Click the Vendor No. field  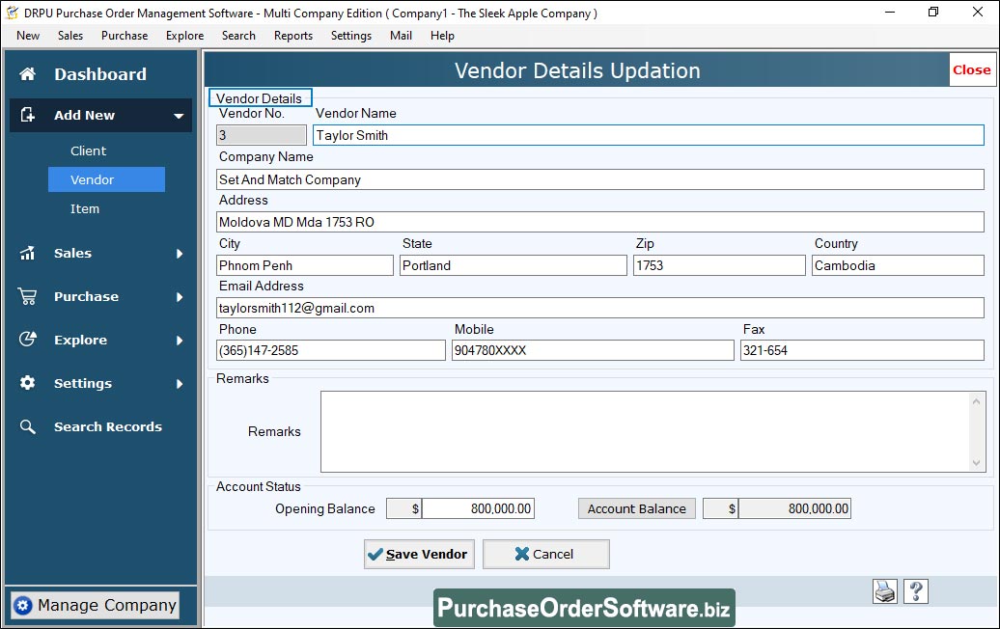[262, 135]
